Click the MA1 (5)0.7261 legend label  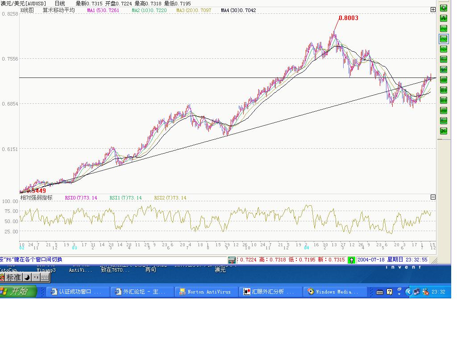point(103,10)
